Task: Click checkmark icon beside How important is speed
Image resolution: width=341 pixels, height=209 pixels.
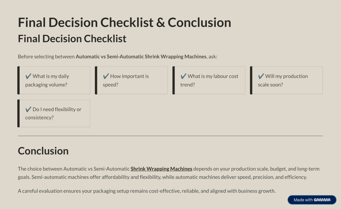Action: coord(106,76)
